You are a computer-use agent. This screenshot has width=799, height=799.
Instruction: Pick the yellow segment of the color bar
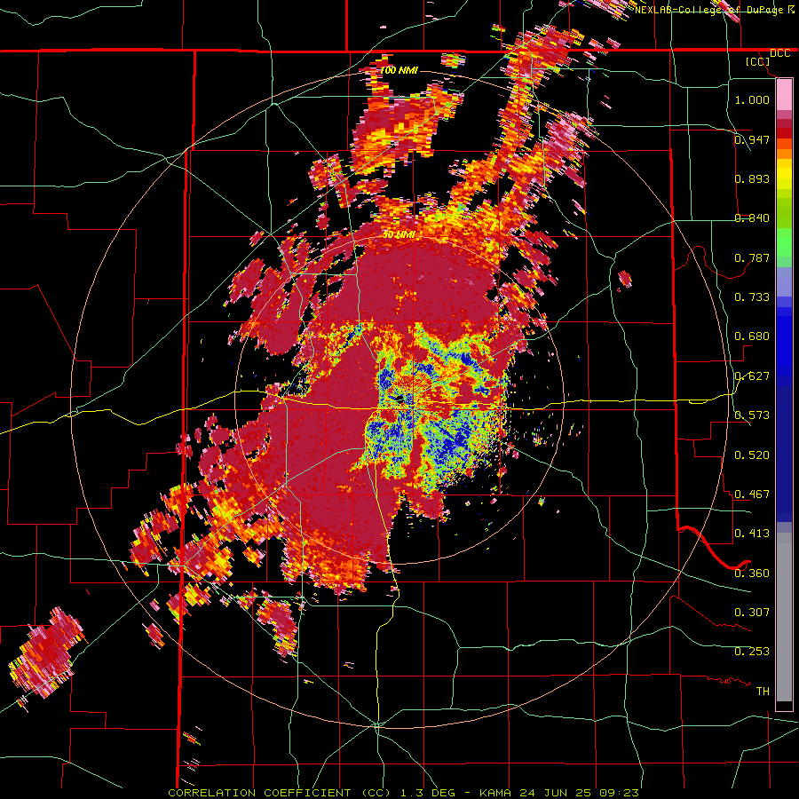coord(784,174)
